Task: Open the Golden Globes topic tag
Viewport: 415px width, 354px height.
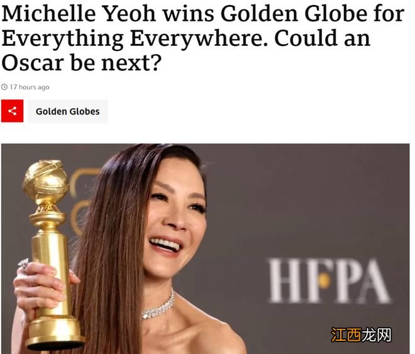Action: 68,111
